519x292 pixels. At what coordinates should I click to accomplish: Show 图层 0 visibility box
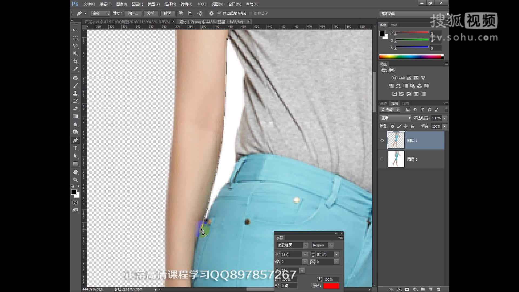tap(382, 159)
